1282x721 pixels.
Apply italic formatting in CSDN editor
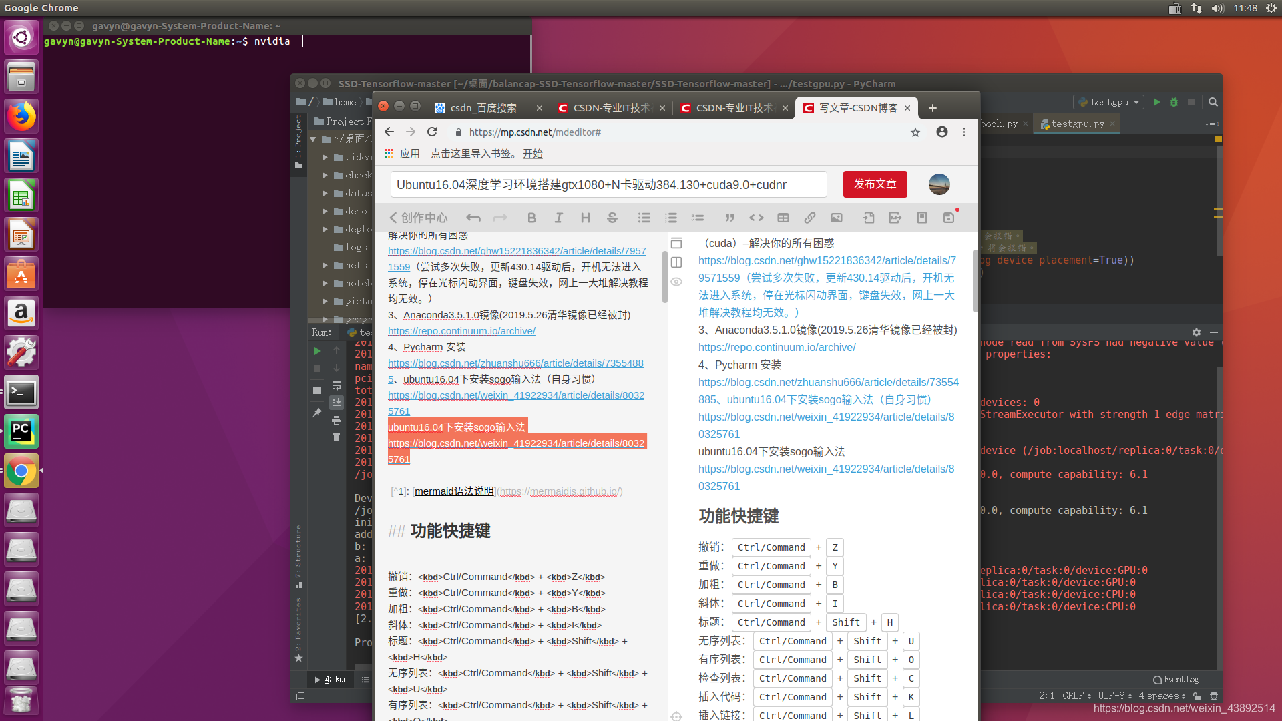point(558,218)
